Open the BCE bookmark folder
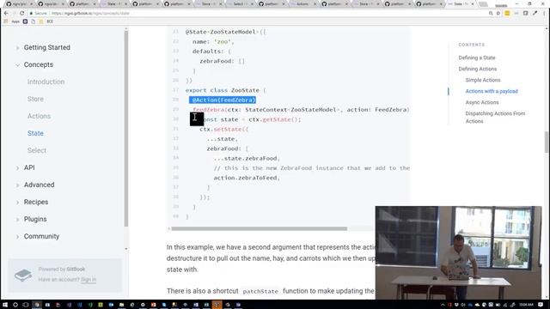The width and height of the screenshot is (550, 309). coord(46,21)
